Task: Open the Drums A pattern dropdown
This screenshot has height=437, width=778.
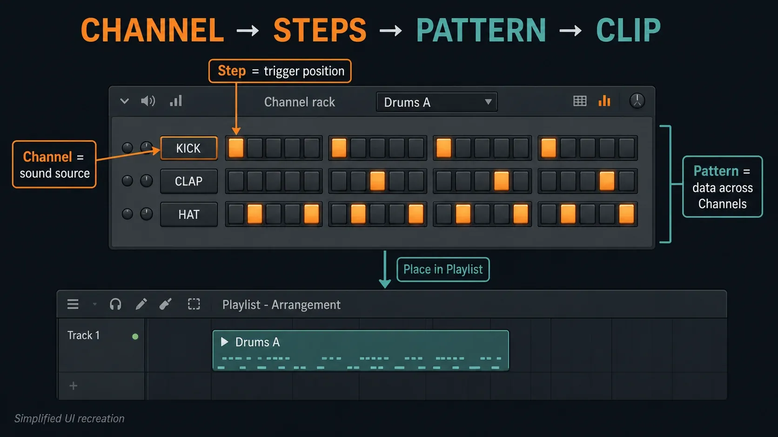Action: point(436,102)
